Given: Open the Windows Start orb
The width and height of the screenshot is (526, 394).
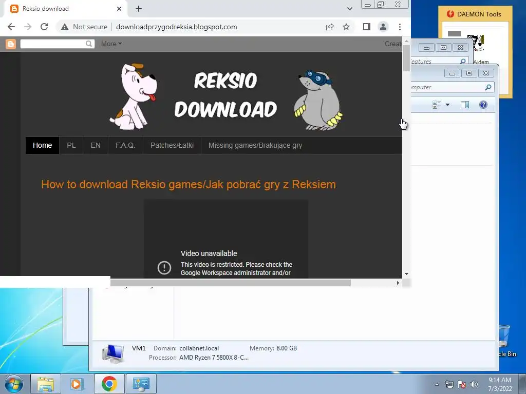Looking at the screenshot, I should click(14, 384).
